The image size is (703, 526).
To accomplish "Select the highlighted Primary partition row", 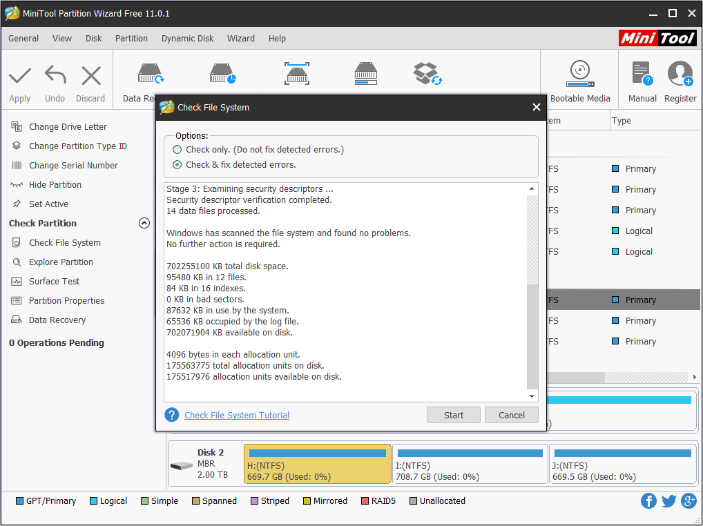I will (x=623, y=300).
